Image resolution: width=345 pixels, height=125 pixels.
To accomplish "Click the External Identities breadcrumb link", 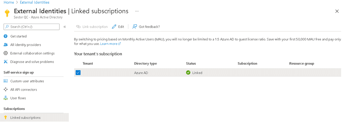I will click(35, 2).
